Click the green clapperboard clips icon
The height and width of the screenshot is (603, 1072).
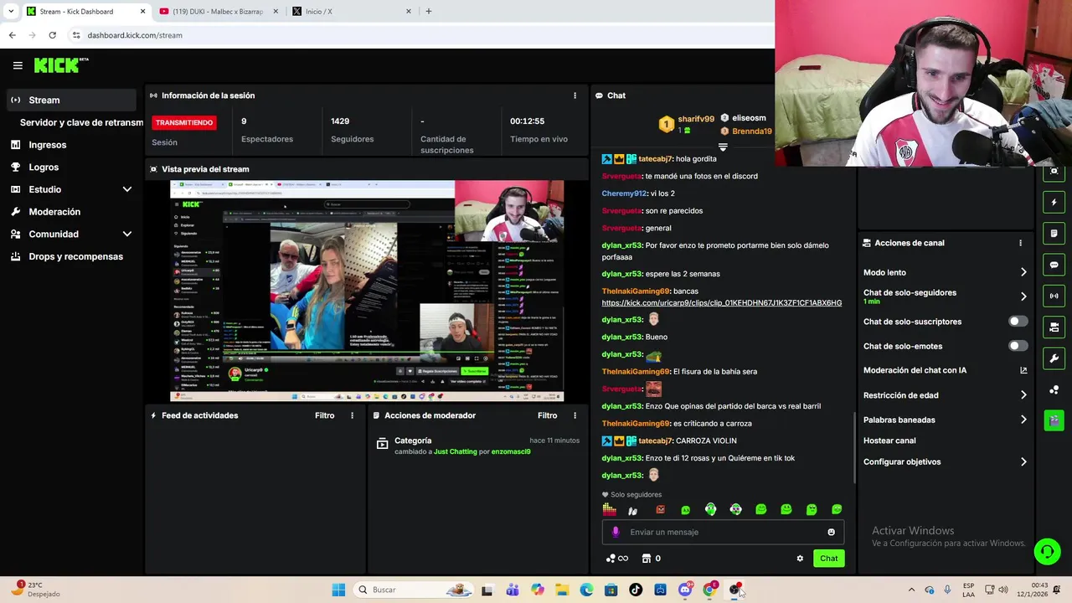pos(1054,420)
